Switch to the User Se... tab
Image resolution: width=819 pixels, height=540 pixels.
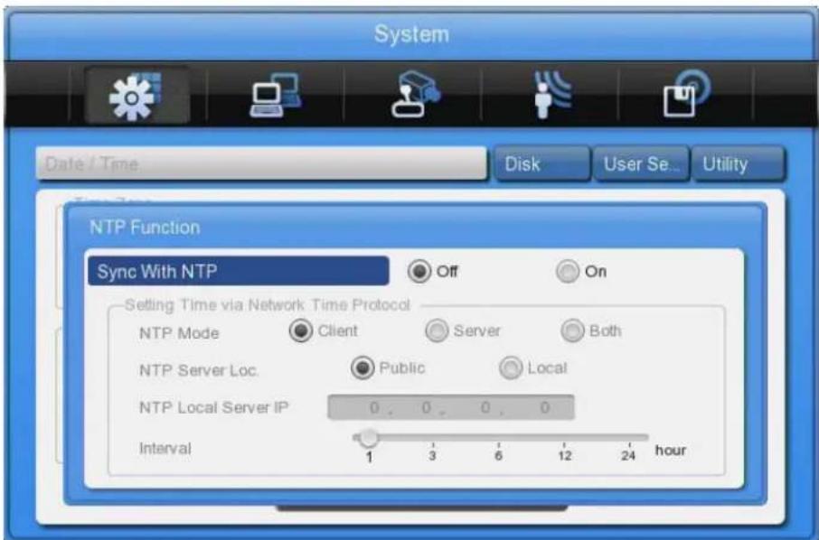641,163
